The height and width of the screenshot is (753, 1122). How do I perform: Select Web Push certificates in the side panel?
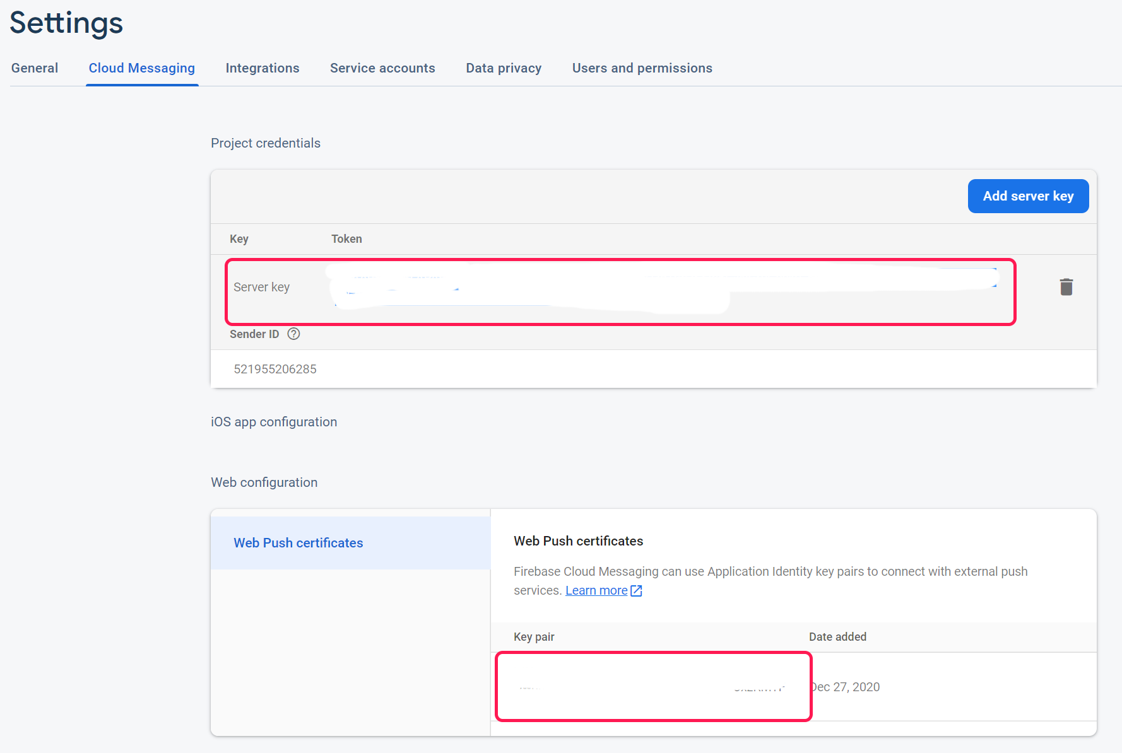click(x=298, y=543)
